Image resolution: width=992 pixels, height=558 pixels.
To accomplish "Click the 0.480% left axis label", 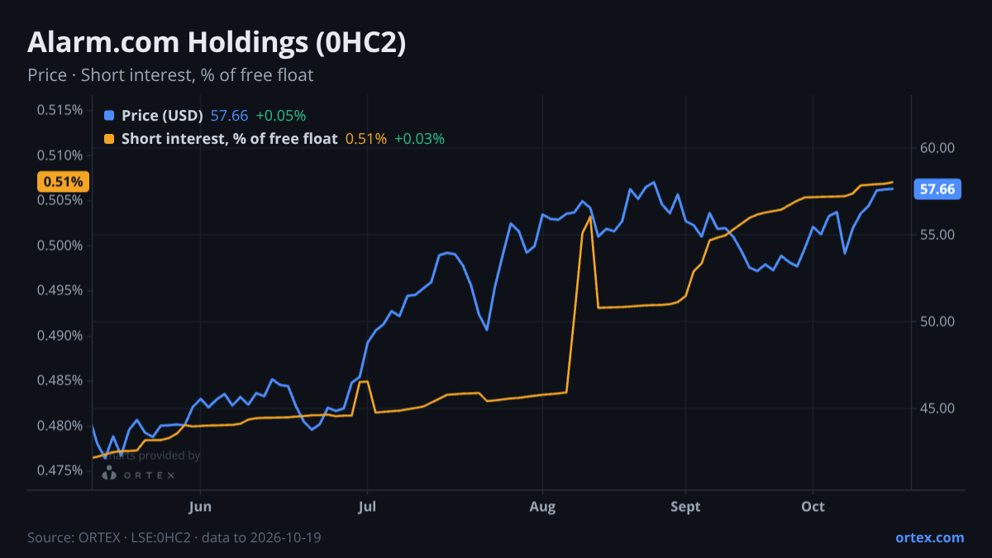I will click(x=60, y=426).
